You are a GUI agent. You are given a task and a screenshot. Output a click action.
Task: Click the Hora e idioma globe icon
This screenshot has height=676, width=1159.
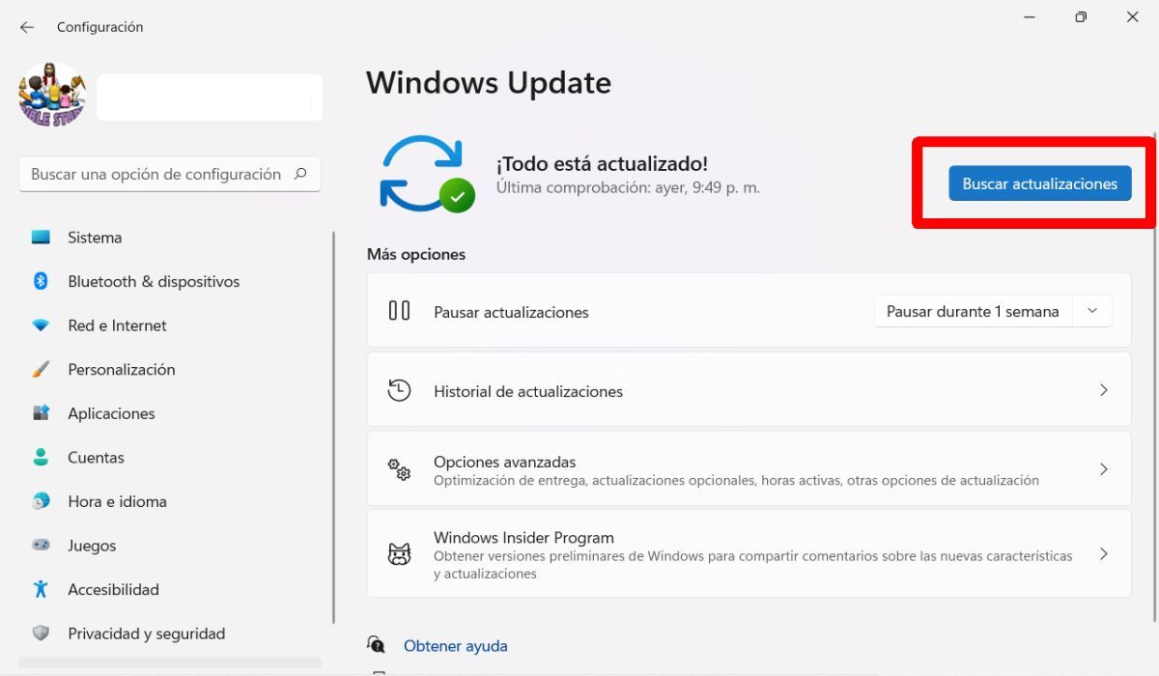pos(41,501)
